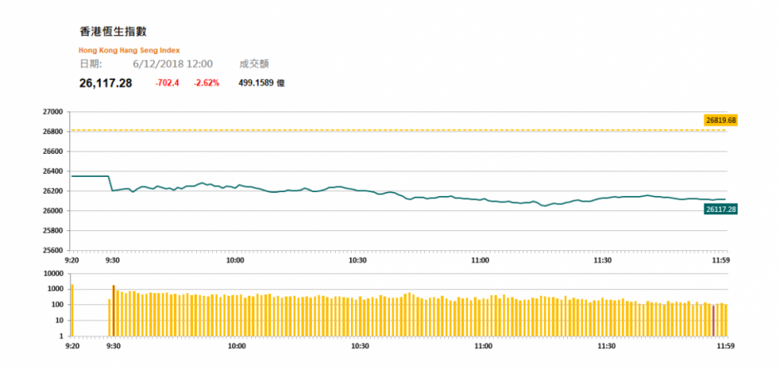Click the 26800 y-axis label
Screen dimensions: 780x369
(x=54, y=132)
